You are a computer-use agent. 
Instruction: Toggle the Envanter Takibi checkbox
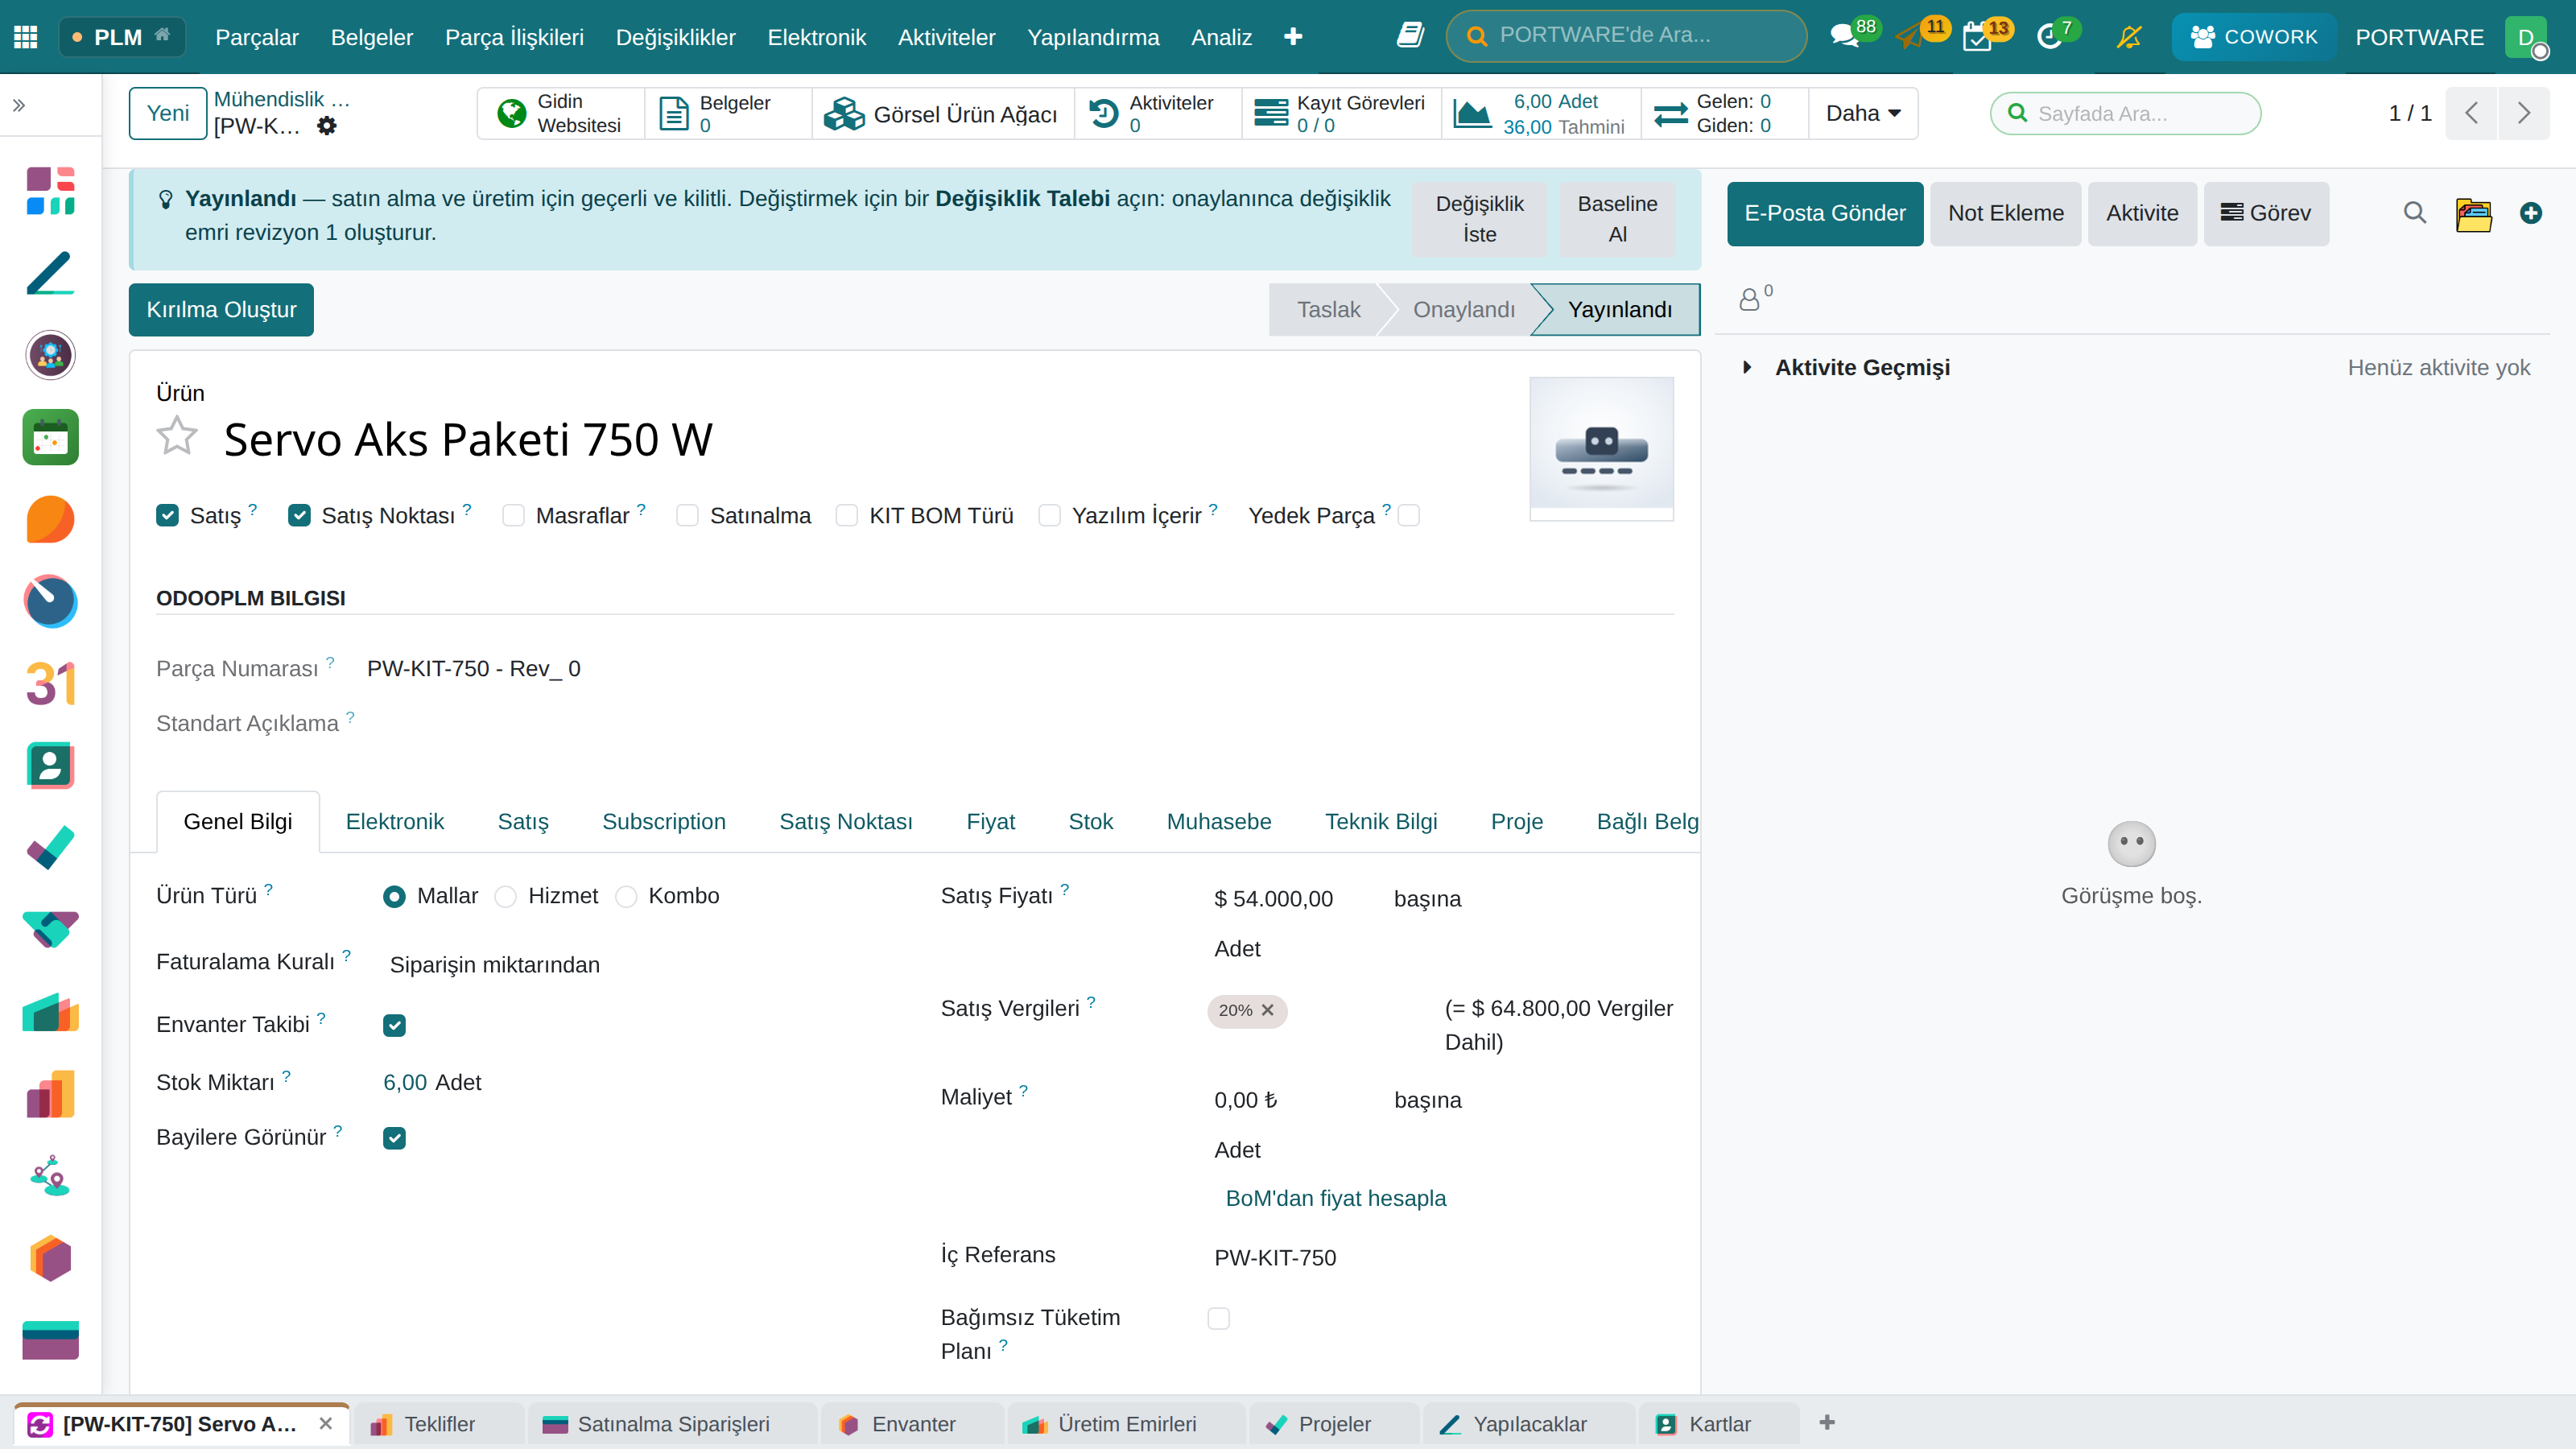(x=395, y=1025)
